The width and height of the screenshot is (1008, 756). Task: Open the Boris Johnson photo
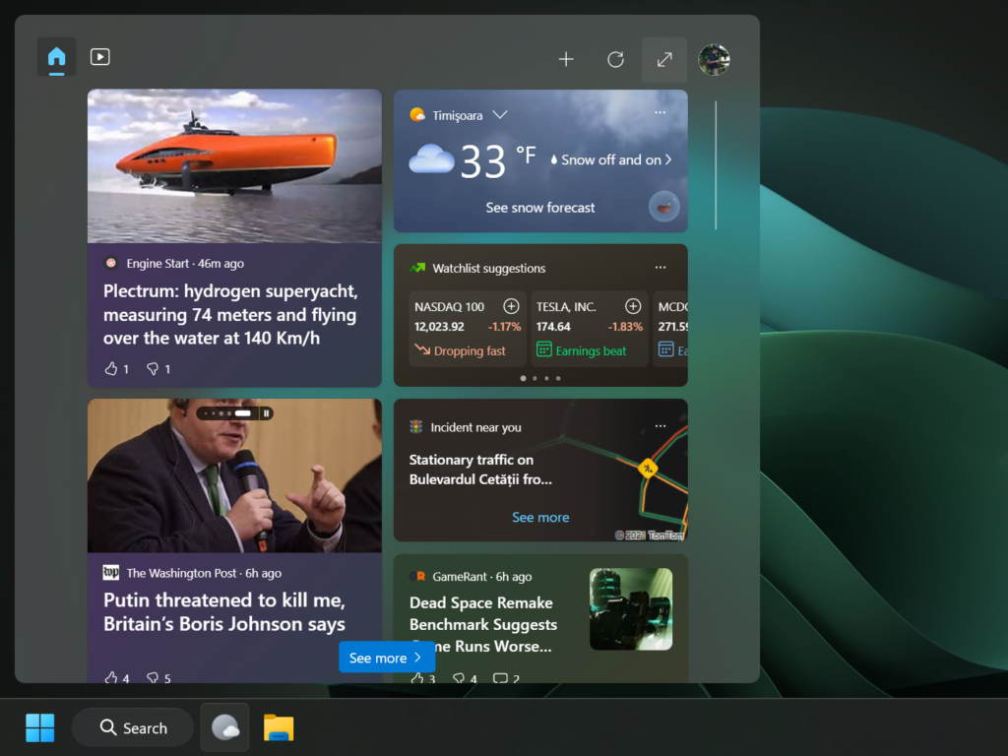pos(234,475)
